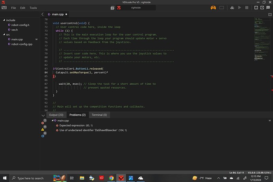Collapse main.cpp problems group
The image size is (273, 182).
pos(52,120)
